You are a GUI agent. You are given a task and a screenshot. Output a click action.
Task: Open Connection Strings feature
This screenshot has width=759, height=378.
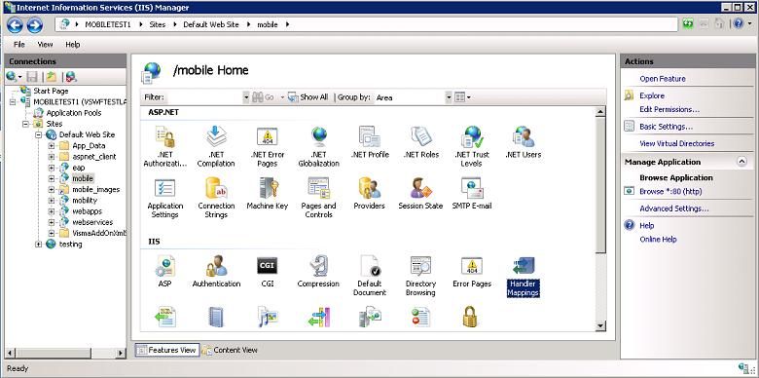click(216, 198)
